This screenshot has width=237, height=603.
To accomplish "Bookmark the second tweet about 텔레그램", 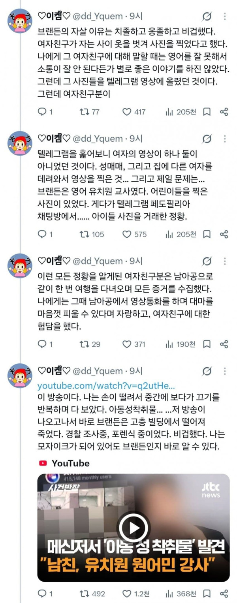I will click(x=207, y=234).
